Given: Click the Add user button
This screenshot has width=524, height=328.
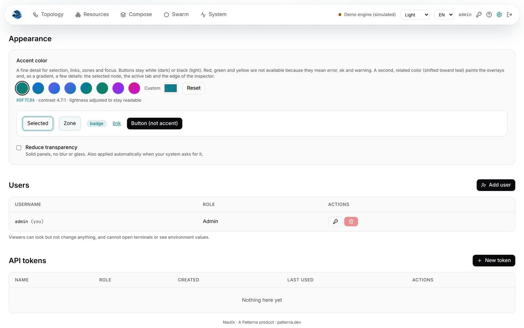Looking at the screenshot, I should (496, 185).
